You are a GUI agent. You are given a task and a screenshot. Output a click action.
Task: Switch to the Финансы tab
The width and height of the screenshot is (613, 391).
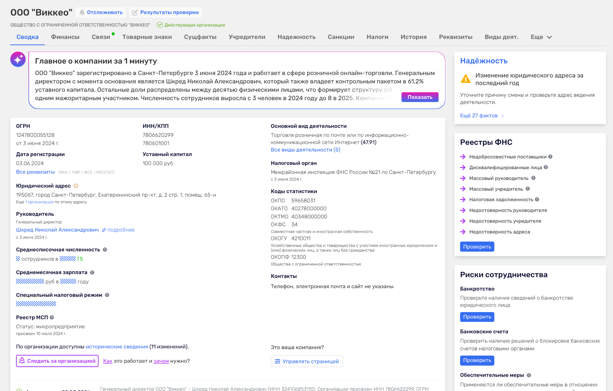pyautogui.click(x=65, y=37)
